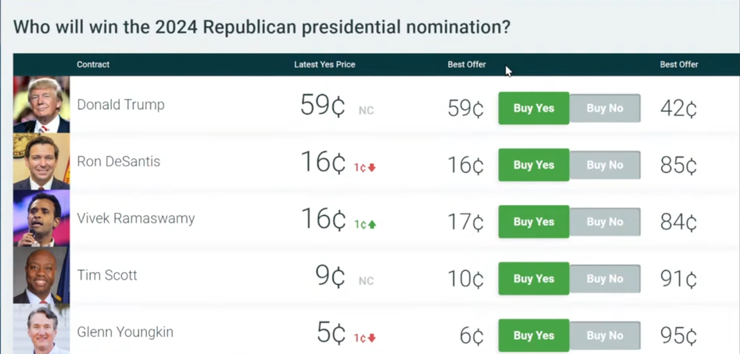
Task: Buy Yes on Tim Scott contract
Action: pyautogui.click(x=534, y=278)
